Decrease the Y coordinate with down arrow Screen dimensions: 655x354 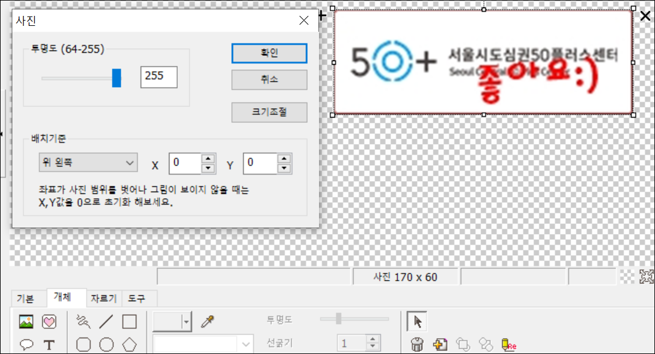click(x=284, y=168)
